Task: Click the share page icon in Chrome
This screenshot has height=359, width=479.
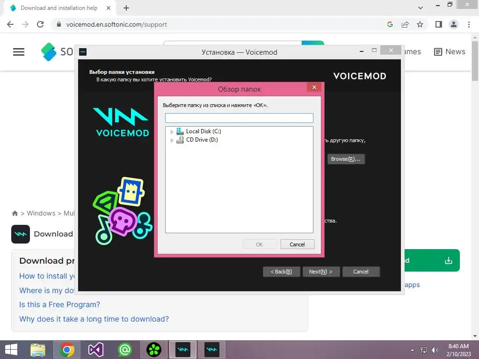Action: pyautogui.click(x=406, y=24)
